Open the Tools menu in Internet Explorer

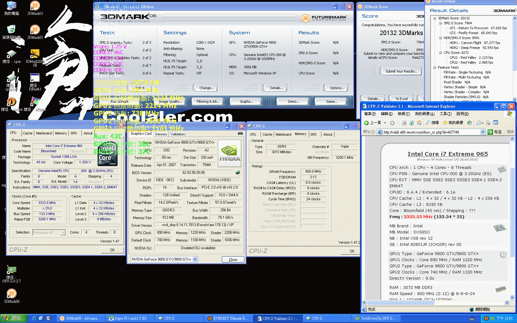[445, 114]
